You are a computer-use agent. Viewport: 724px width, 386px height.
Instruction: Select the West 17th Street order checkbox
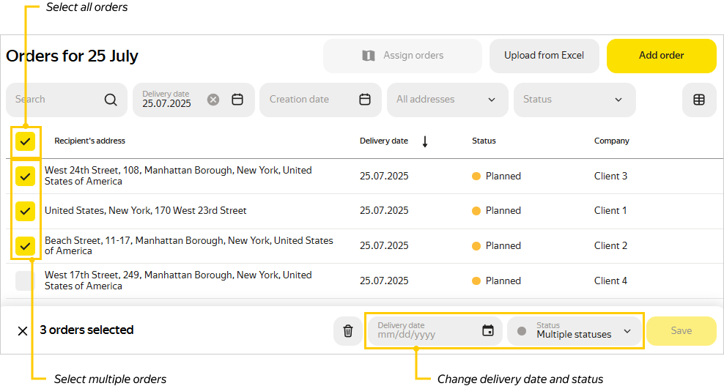26,281
